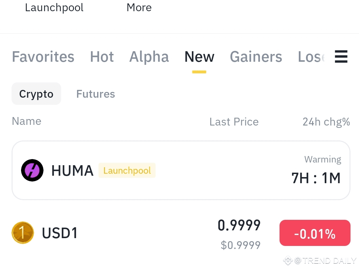Screen dimensions: 359x269
Task: Click the Name column header
Action: coord(26,121)
